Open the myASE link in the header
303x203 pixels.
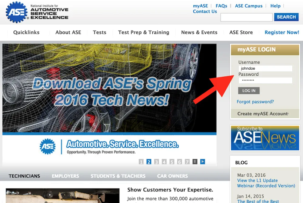pyautogui.click(x=200, y=6)
